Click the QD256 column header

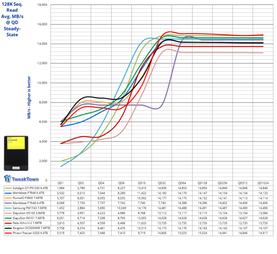[x=222, y=183]
